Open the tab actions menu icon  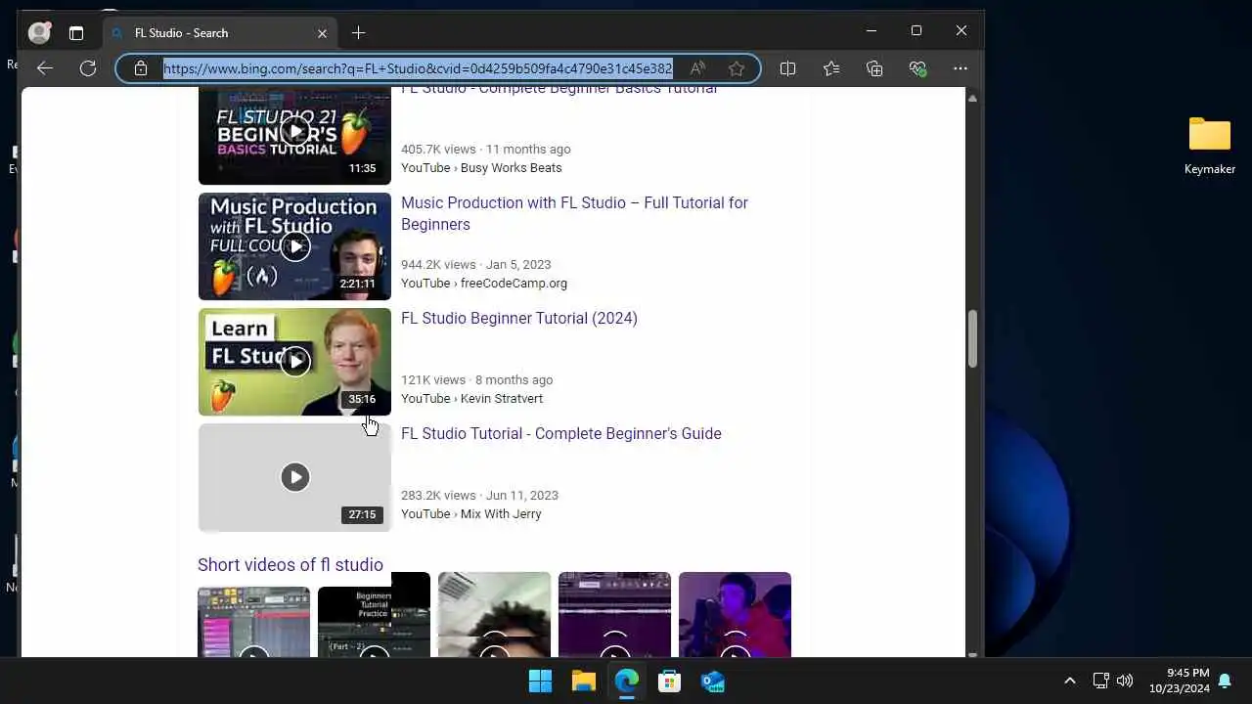coord(76,32)
